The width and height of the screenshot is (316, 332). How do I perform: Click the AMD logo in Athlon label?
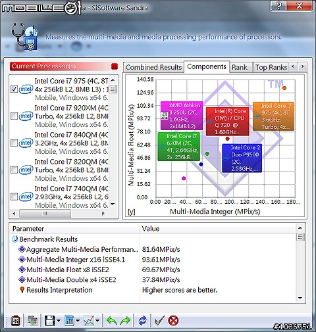[x=165, y=116]
